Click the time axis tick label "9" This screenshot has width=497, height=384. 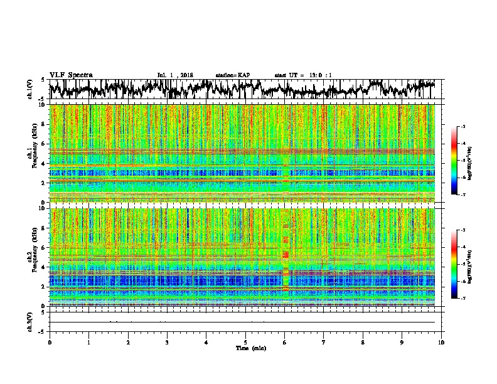point(402,343)
